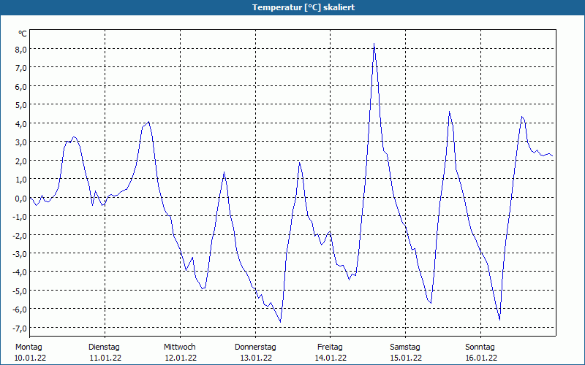Viewport: 585px width, 365px height.
Task: Select the -3,0 y-axis label
Action: 20,254
